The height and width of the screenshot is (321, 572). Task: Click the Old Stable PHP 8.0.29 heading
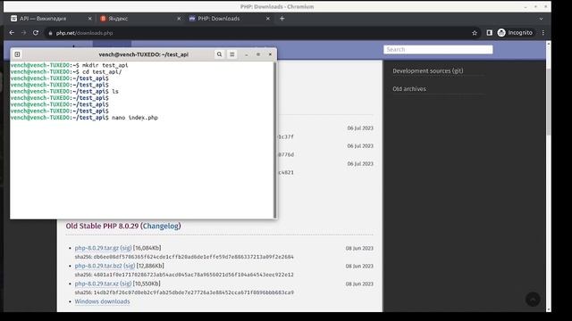click(123, 226)
